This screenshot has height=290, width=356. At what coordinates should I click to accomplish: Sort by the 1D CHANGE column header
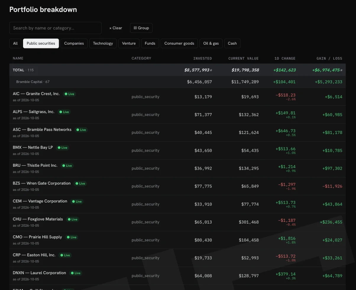(x=285, y=58)
